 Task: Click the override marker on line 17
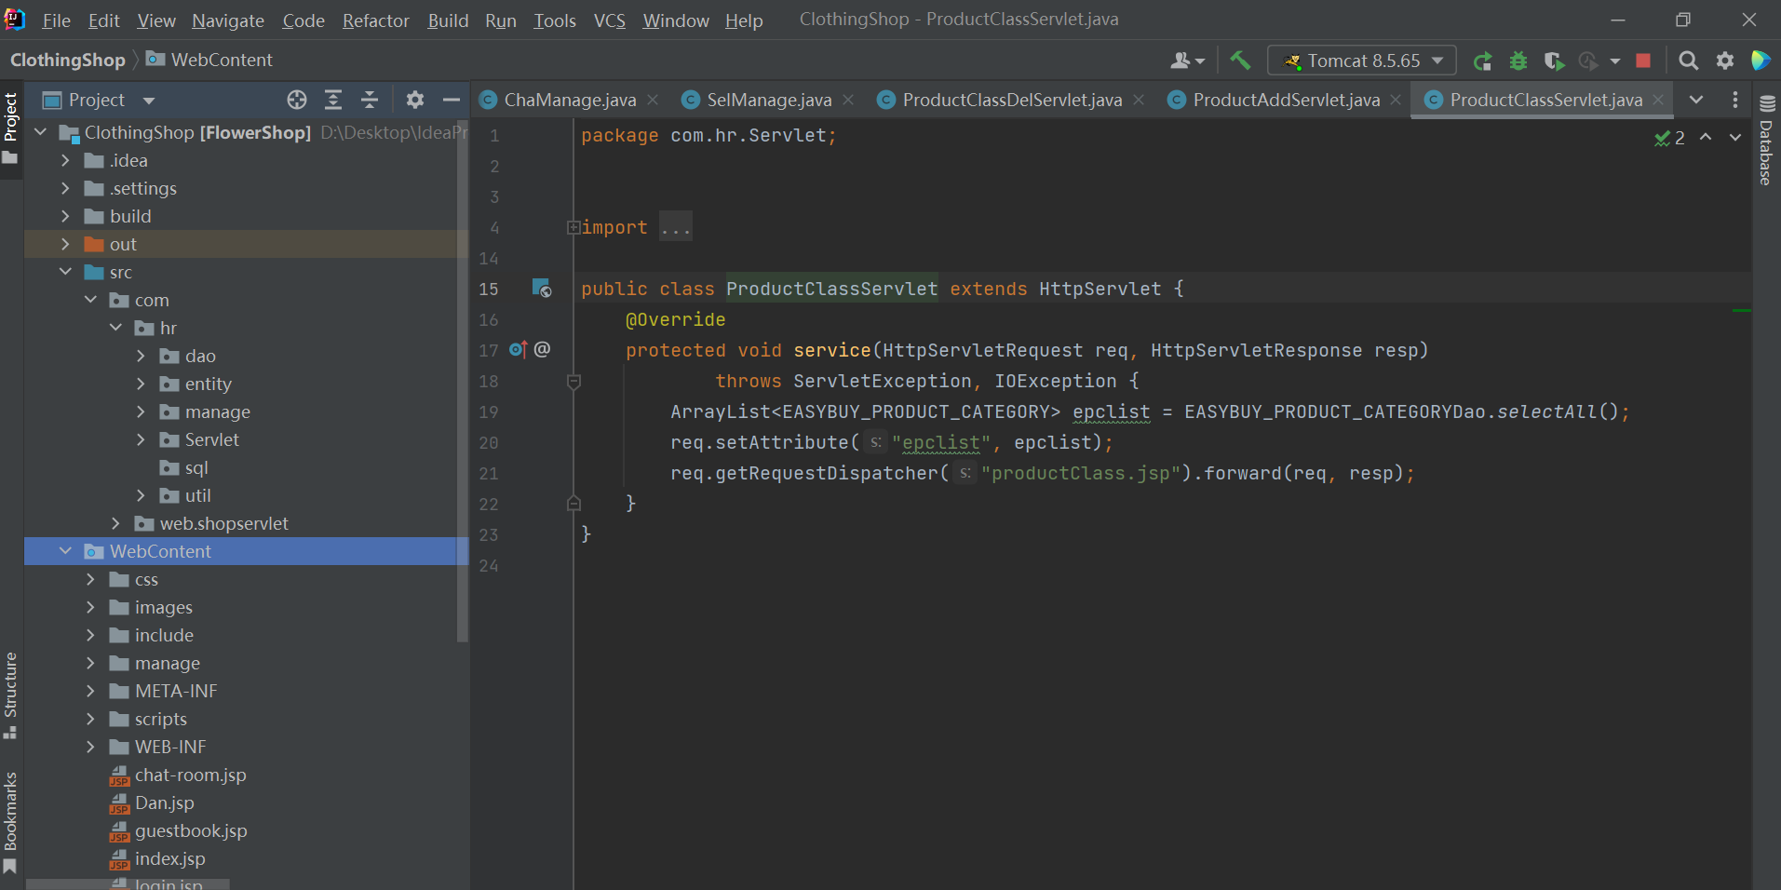pyautogui.click(x=519, y=350)
